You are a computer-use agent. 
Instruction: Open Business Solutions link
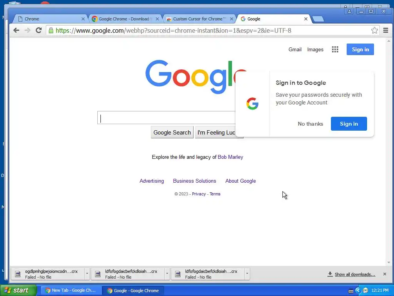(x=194, y=181)
